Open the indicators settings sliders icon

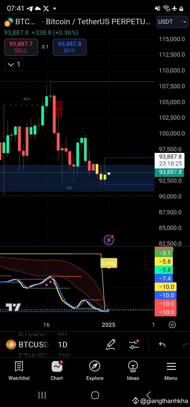coord(134,345)
